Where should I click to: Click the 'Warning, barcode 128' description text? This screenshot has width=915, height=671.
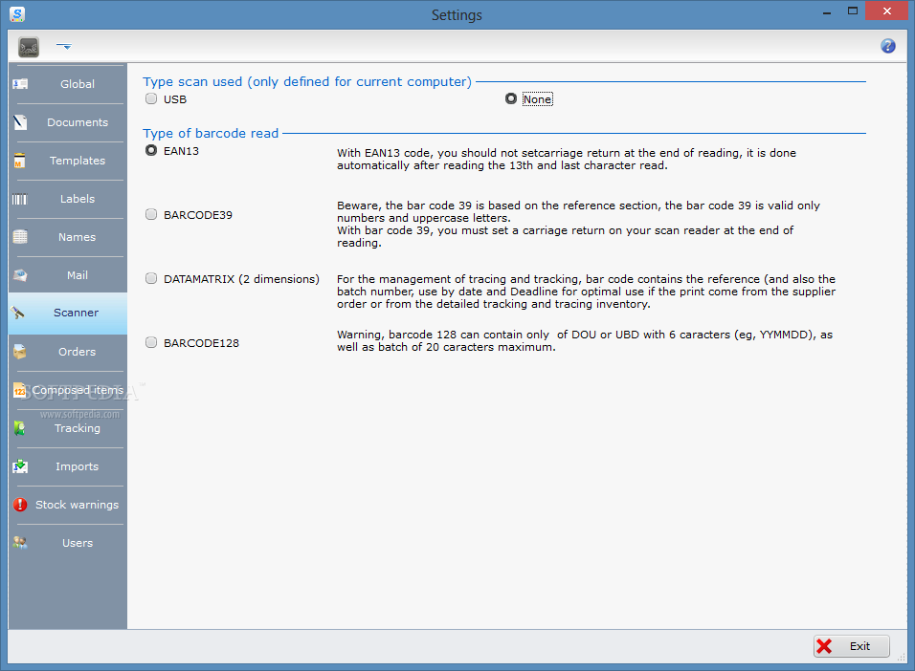point(585,341)
